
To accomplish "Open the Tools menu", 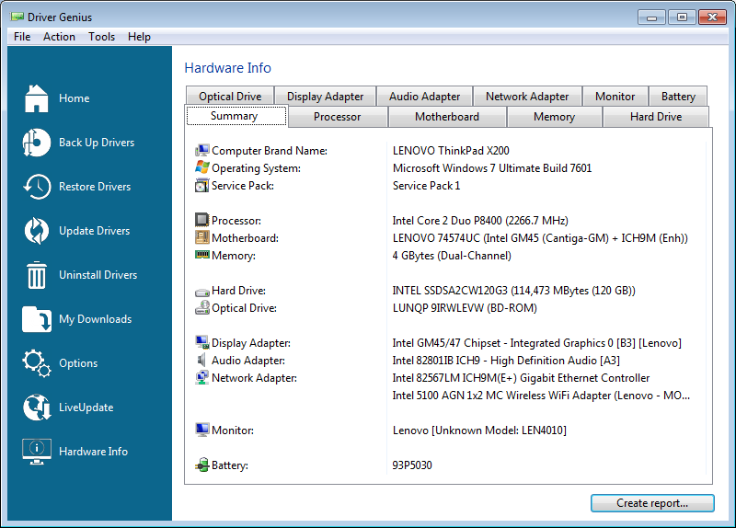I will coord(102,37).
